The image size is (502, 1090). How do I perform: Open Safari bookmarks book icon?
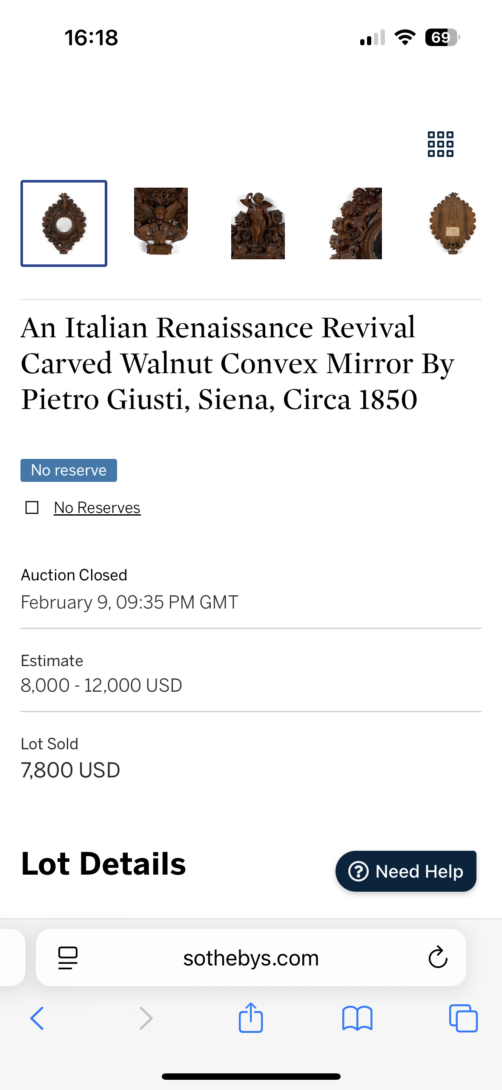(357, 1018)
